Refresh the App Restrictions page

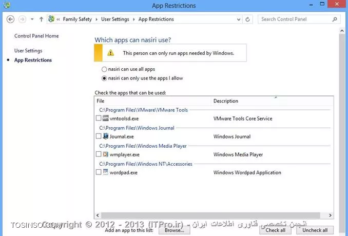click(x=248, y=19)
